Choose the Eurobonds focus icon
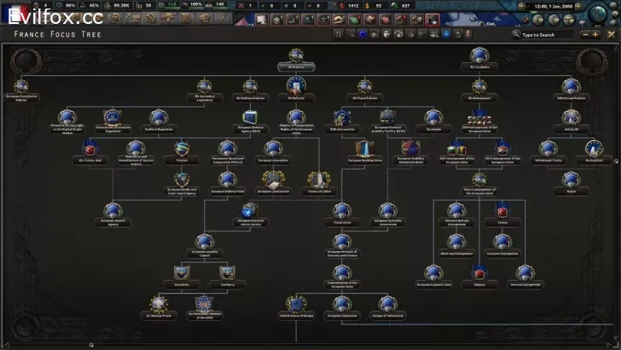This screenshot has height=350, width=621. 434,118
